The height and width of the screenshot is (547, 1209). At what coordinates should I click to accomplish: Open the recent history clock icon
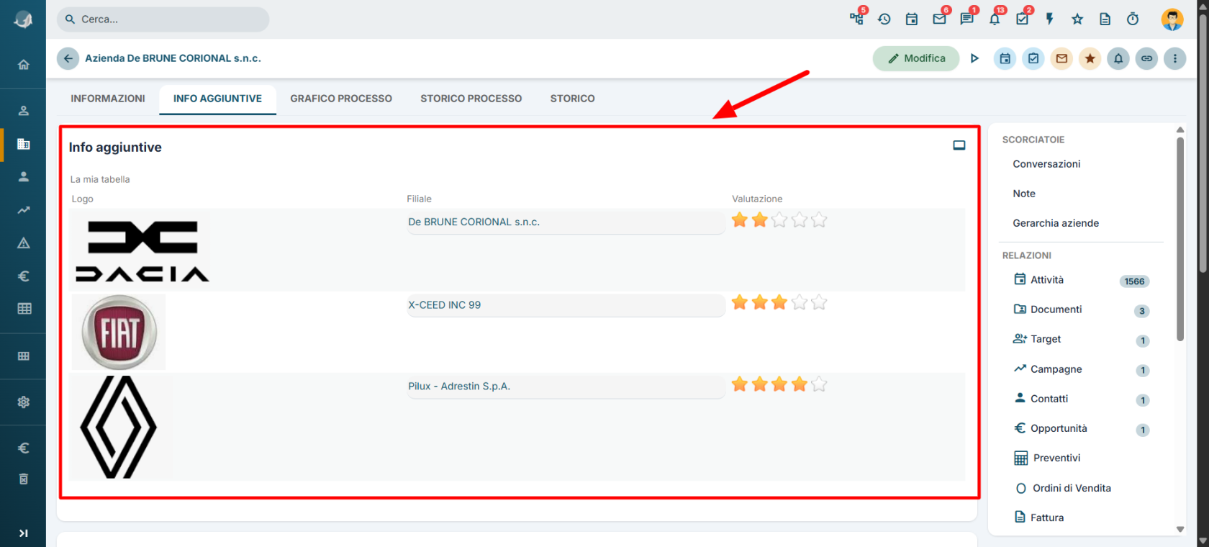[884, 19]
